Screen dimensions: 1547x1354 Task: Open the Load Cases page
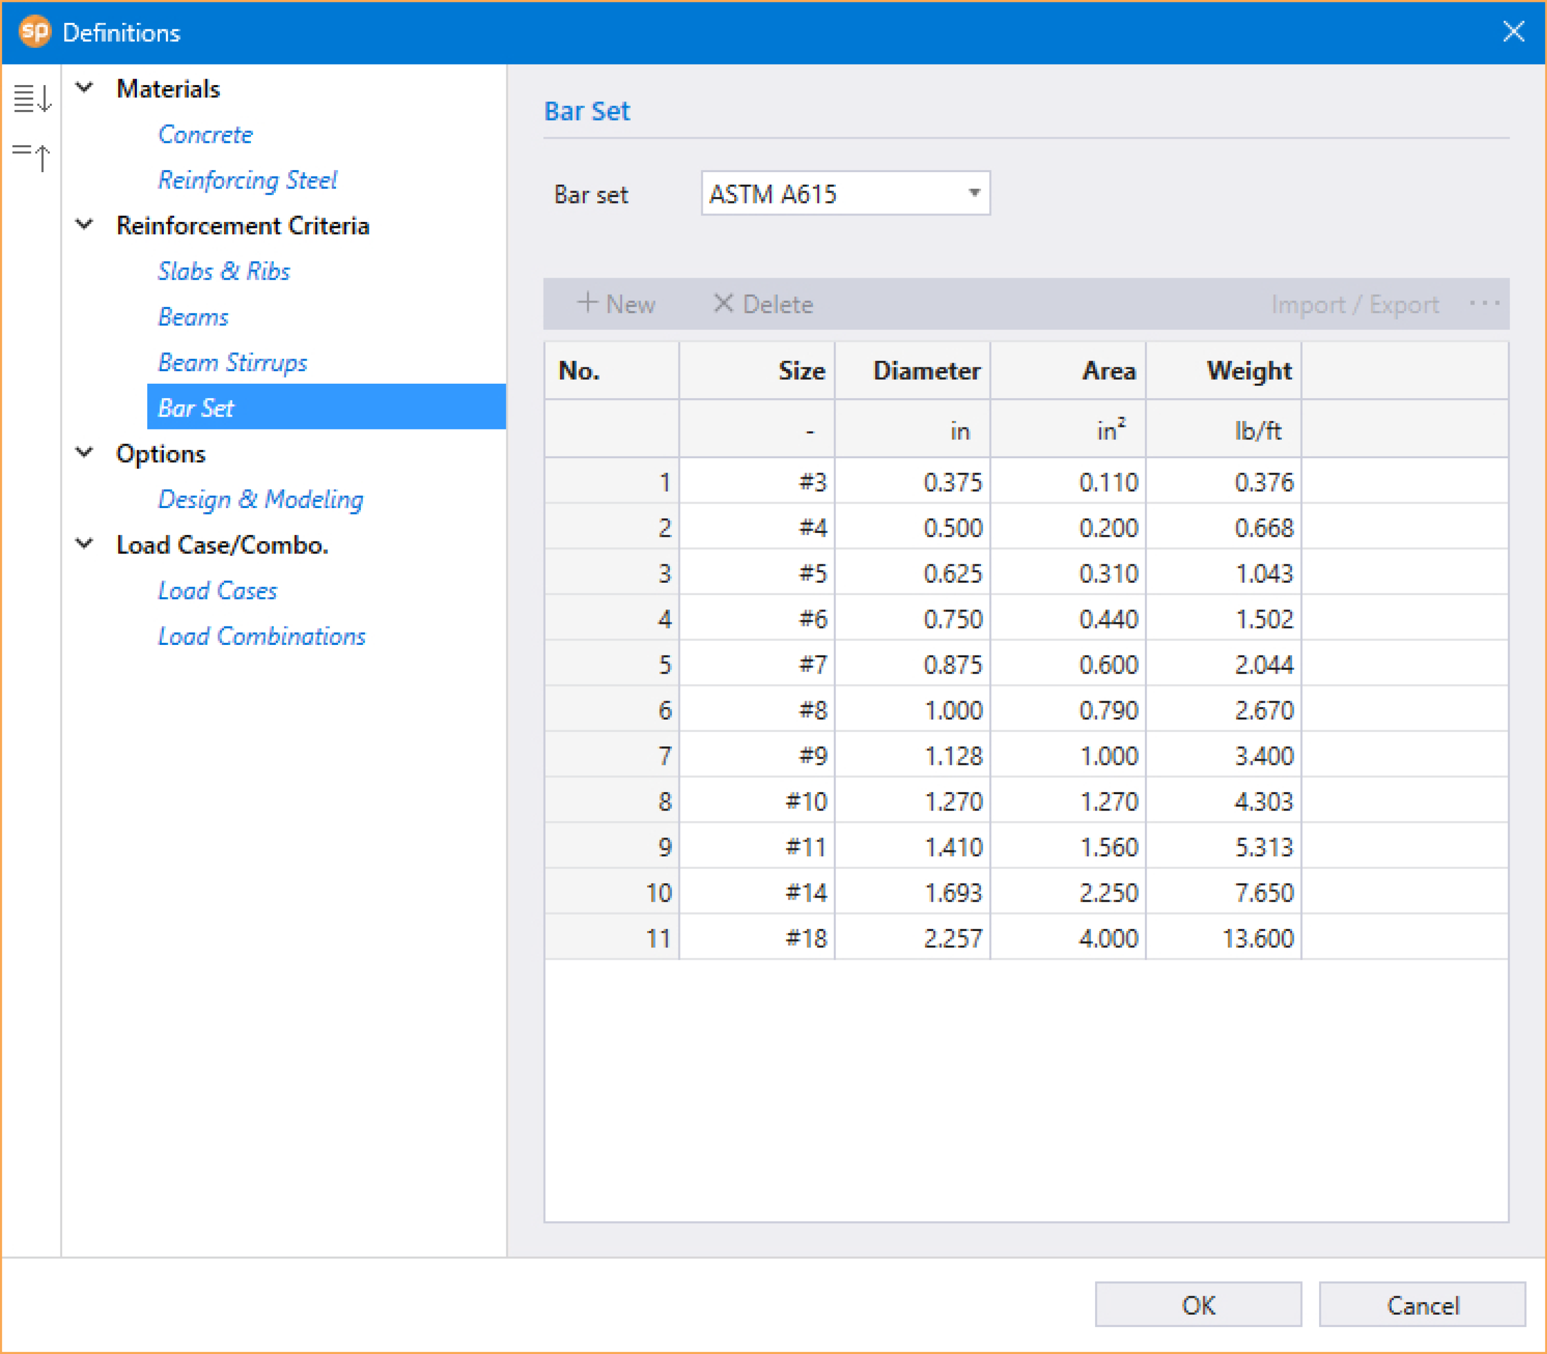[218, 590]
